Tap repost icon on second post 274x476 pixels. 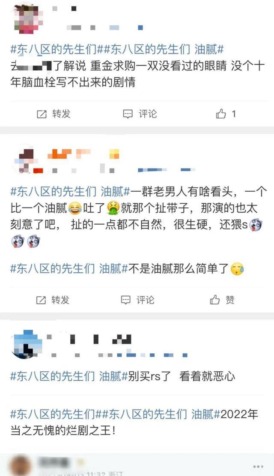pyautogui.click(x=41, y=300)
